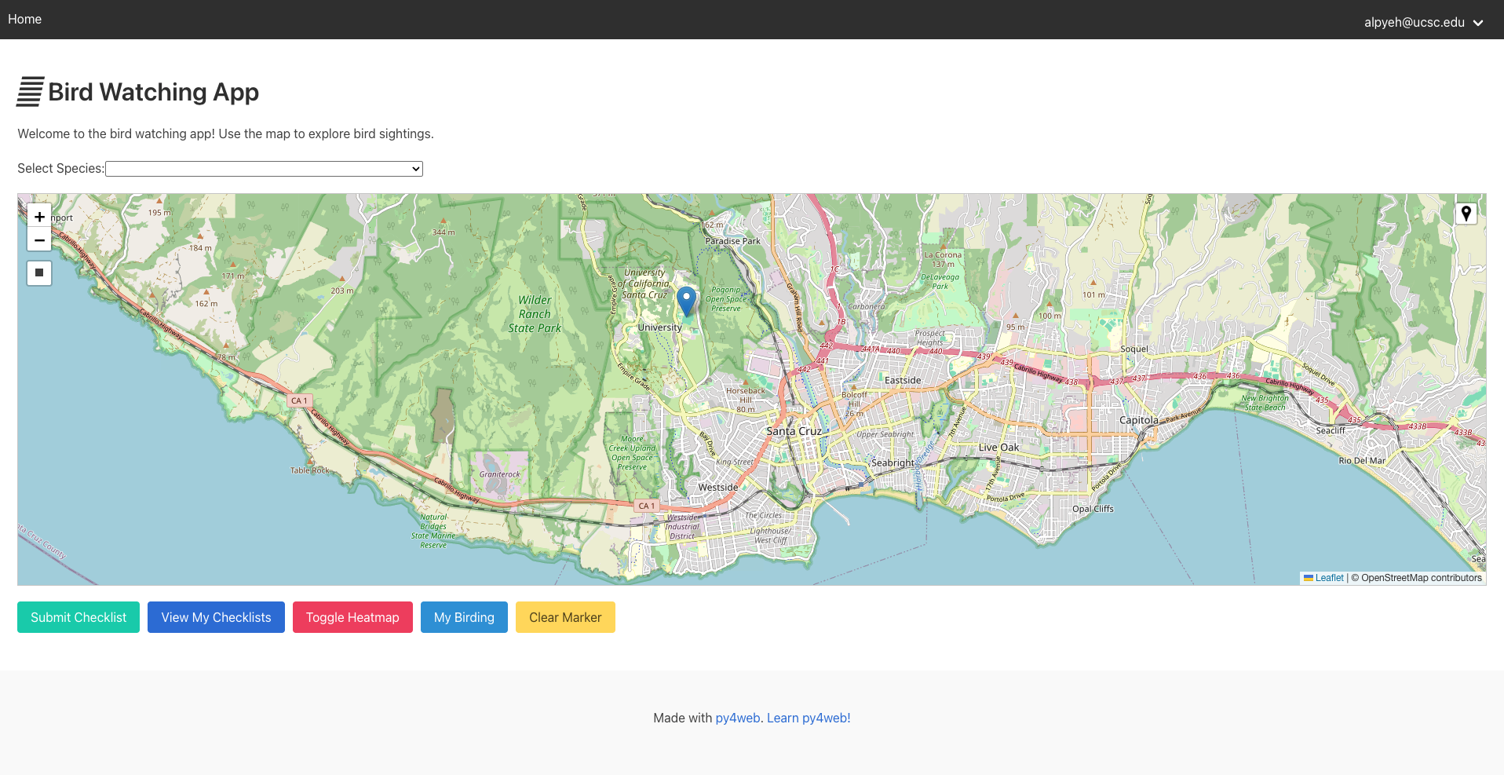Click the CA 1 highway shield near Westside

click(645, 506)
